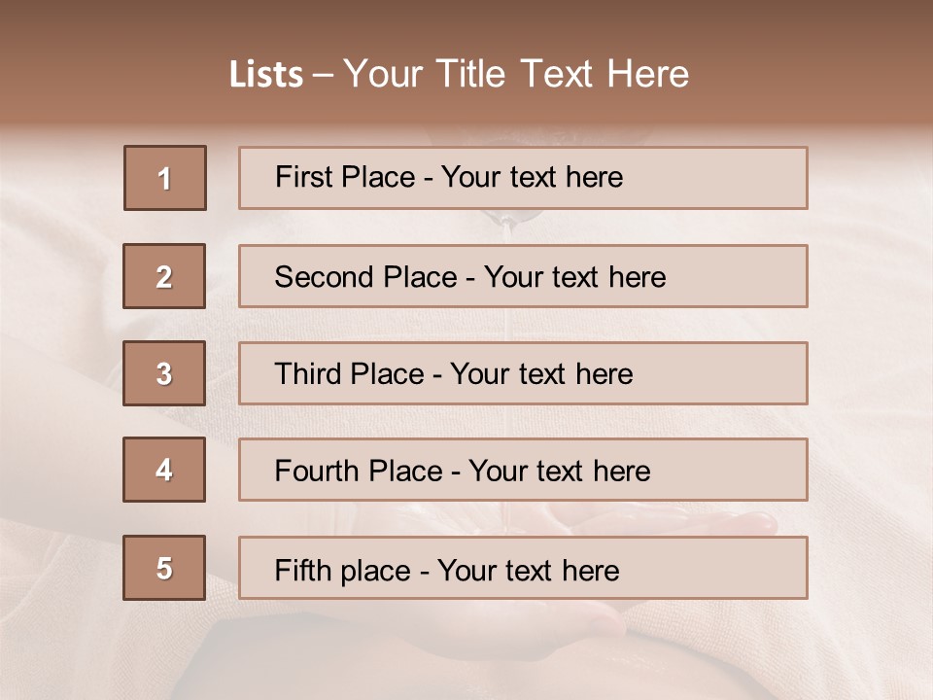Select the Third Place text bar
933x700 pixels.
(523, 373)
